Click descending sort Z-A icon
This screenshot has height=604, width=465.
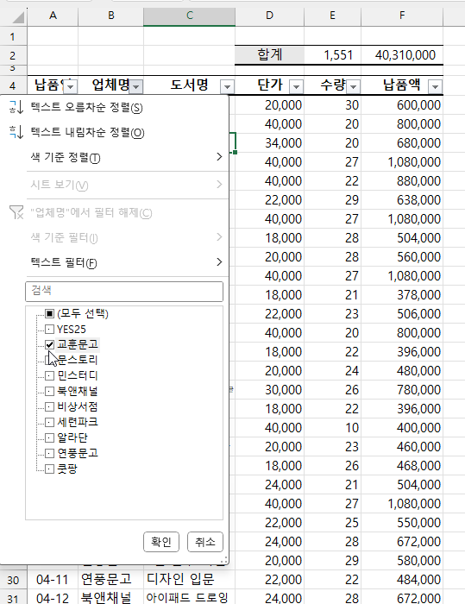coord(16,132)
